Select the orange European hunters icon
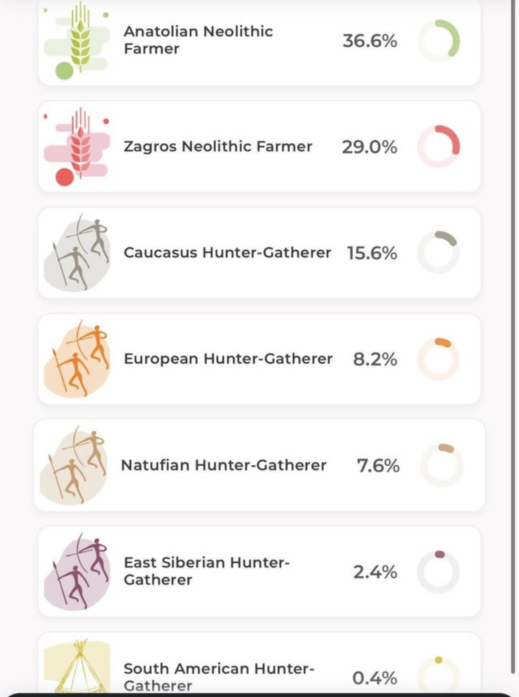This screenshot has width=519, height=697. coord(77,359)
